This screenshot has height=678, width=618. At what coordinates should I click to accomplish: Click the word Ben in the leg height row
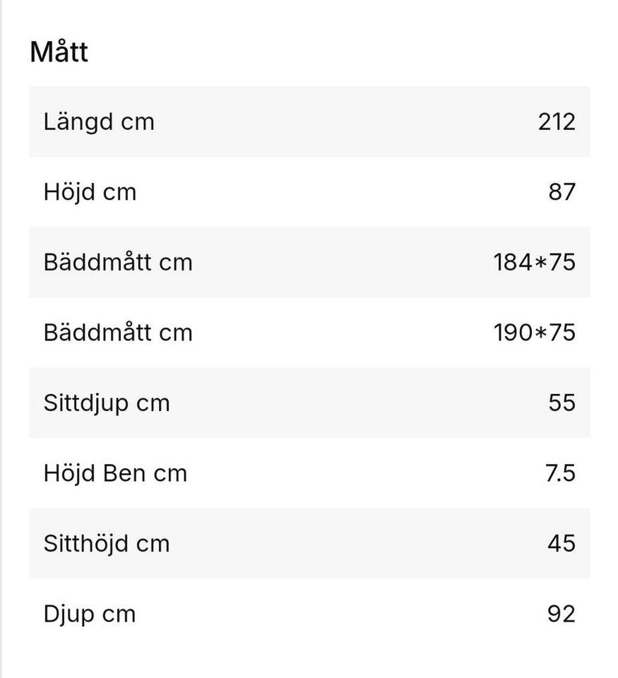pos(124,473)
